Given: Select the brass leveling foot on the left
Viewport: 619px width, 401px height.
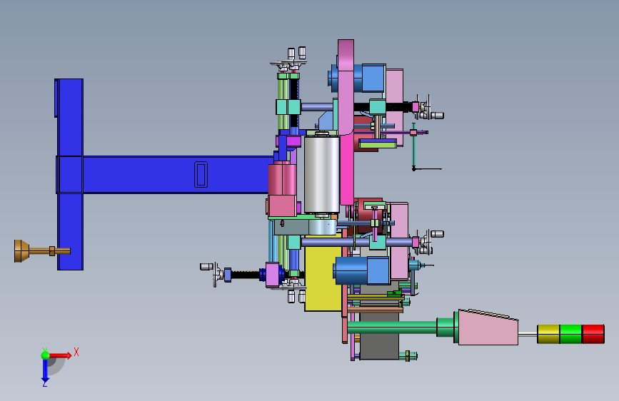Looking at the screenshot, I should pyautogui.click(x=42, y=251).
